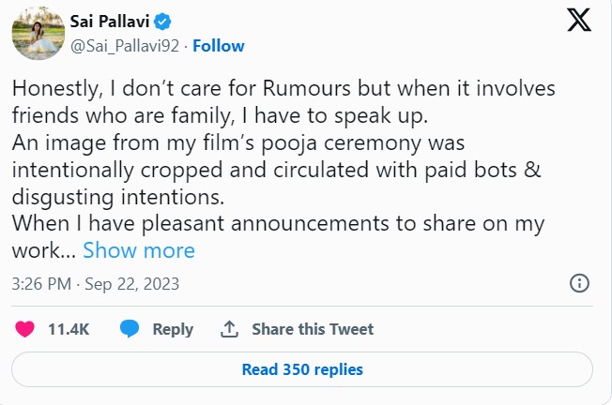Click the pink heart like icon

click(x=25, y=329)
